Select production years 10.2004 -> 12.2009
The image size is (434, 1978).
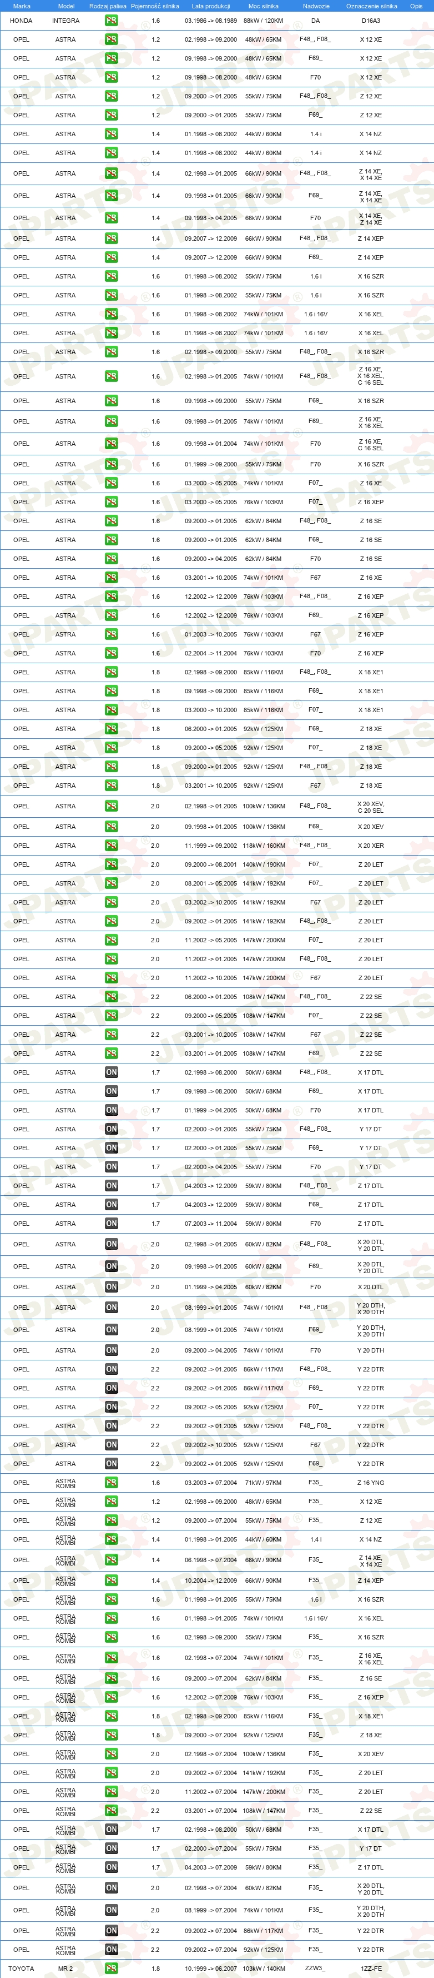(x=211, y=1581)
